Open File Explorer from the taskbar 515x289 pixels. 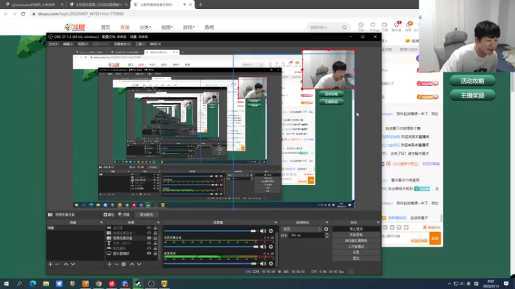pyautogui.click(x=46, y=283)
